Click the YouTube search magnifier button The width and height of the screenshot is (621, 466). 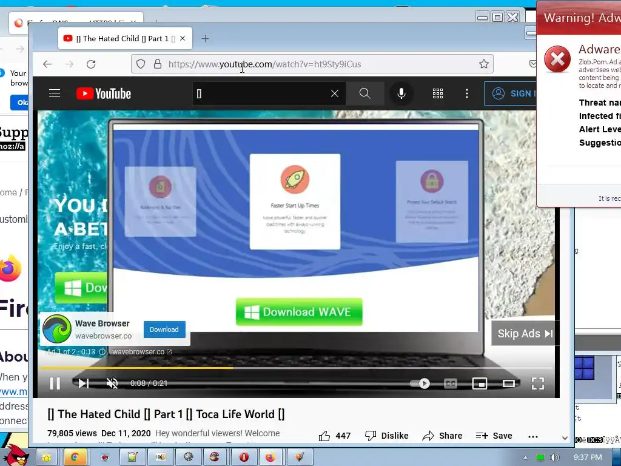(364, 93)
